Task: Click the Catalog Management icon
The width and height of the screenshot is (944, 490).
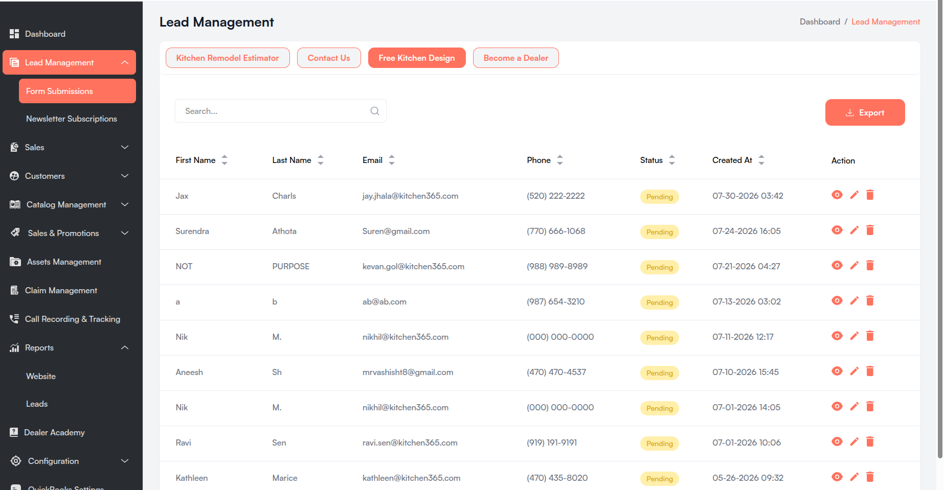Action: coord(15,204)
